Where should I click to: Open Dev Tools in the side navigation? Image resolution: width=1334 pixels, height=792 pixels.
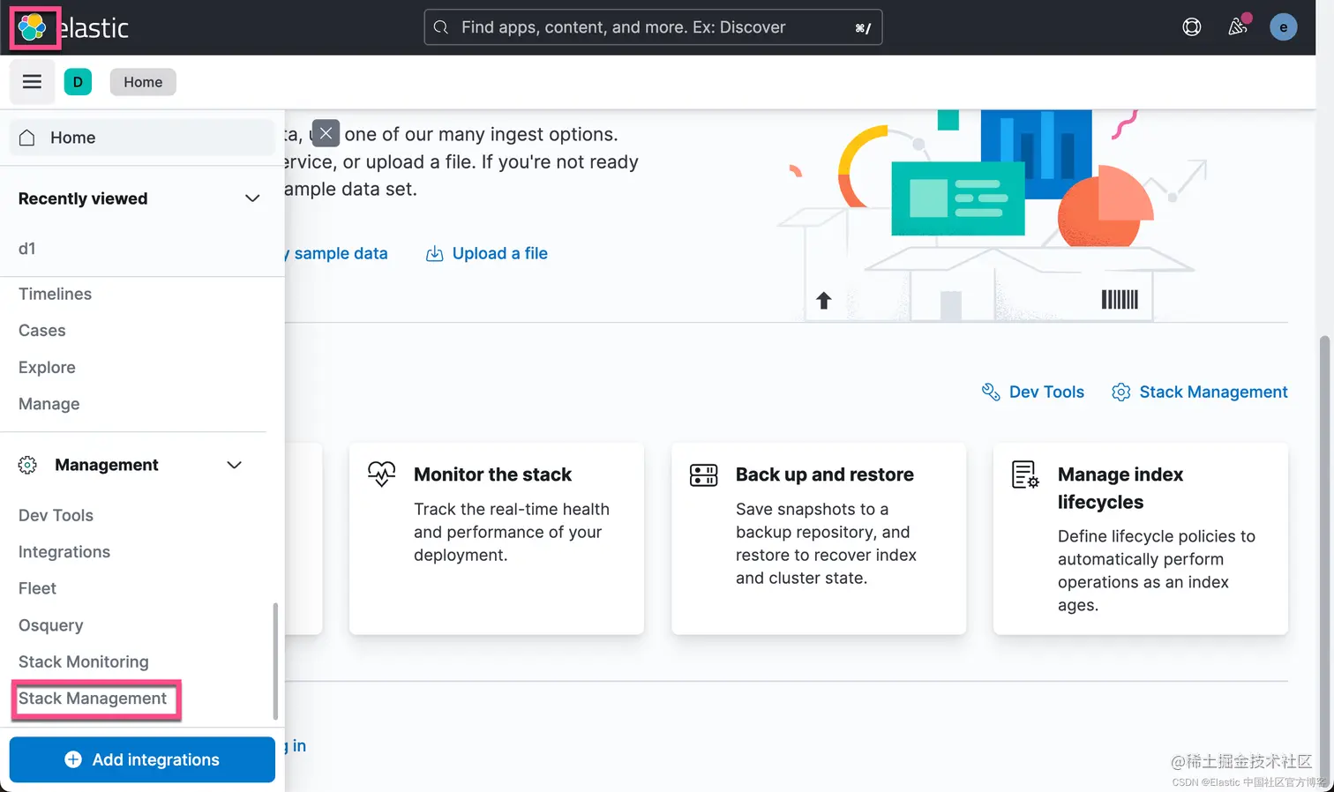click(56, 515)
